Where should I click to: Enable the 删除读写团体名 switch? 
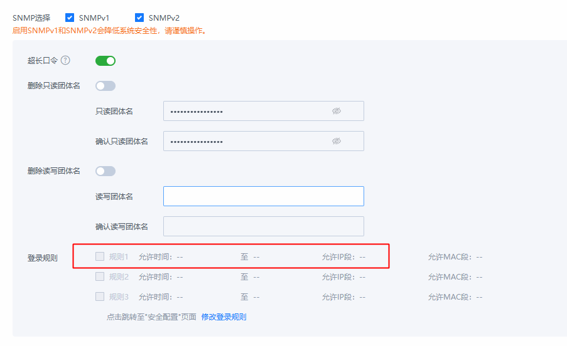point(105,171)
